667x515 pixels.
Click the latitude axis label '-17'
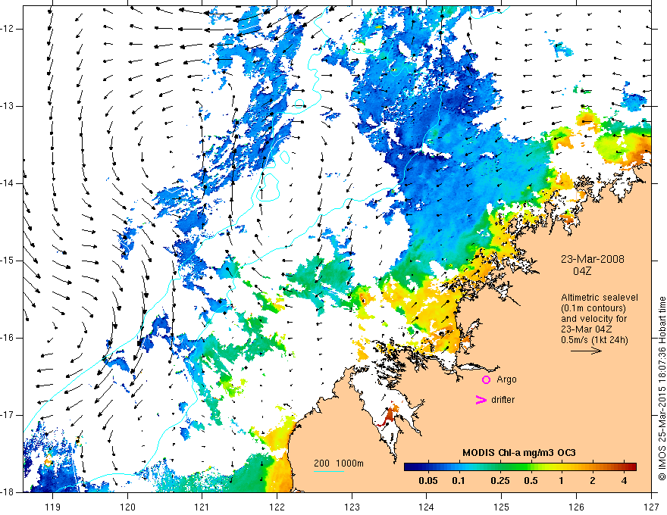pyautogui.click(x=8, y=415)
